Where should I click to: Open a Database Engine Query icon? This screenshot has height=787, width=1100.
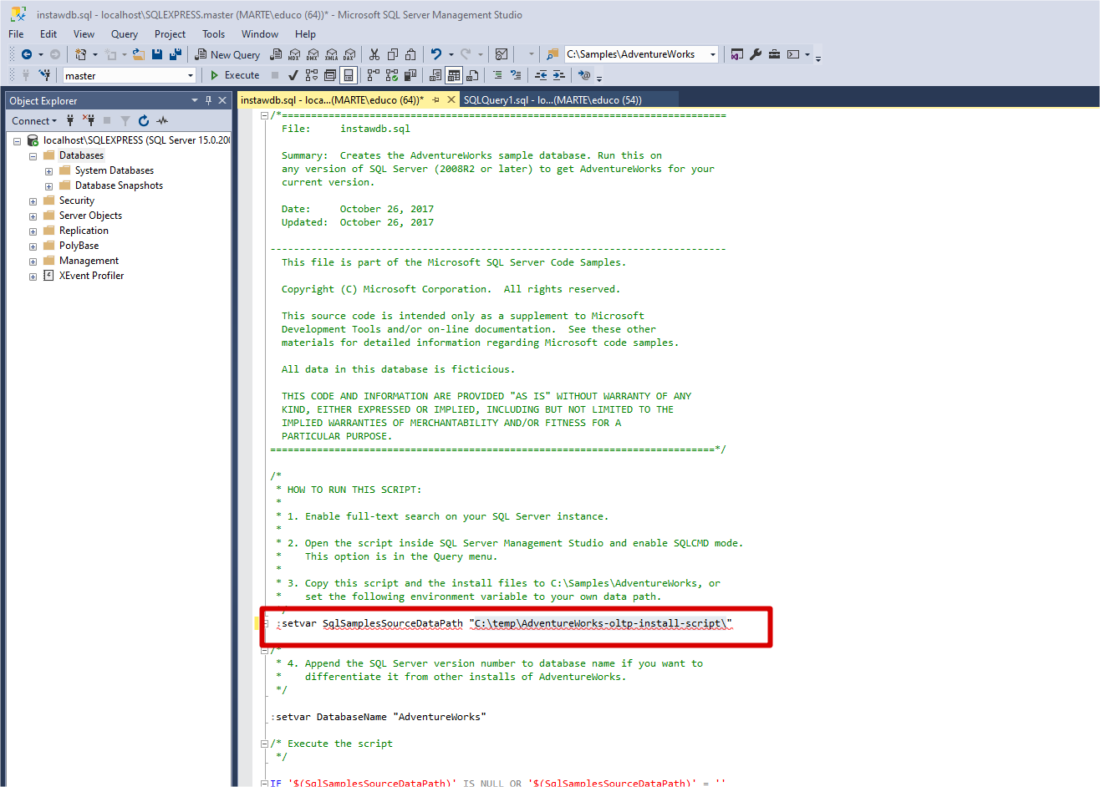277,54
